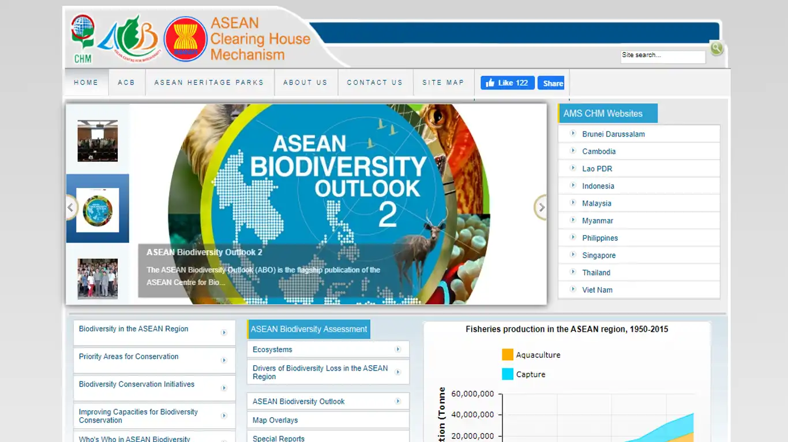
Task: Open the Myanmar CHM website link
Action: 598,221
